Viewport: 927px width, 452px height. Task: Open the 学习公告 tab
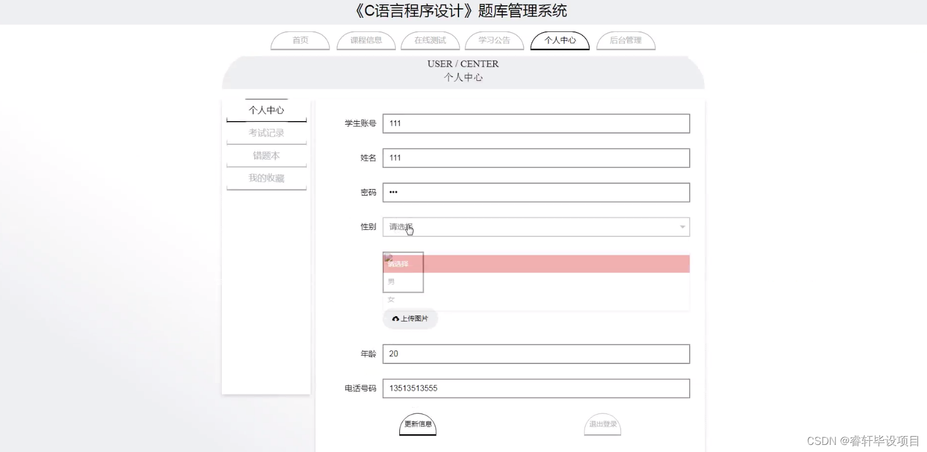(x=495, y=41)
